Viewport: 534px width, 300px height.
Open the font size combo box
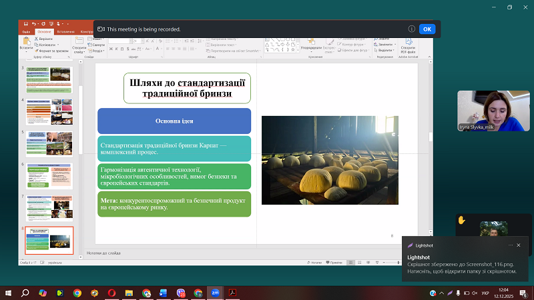click(138, 41)
